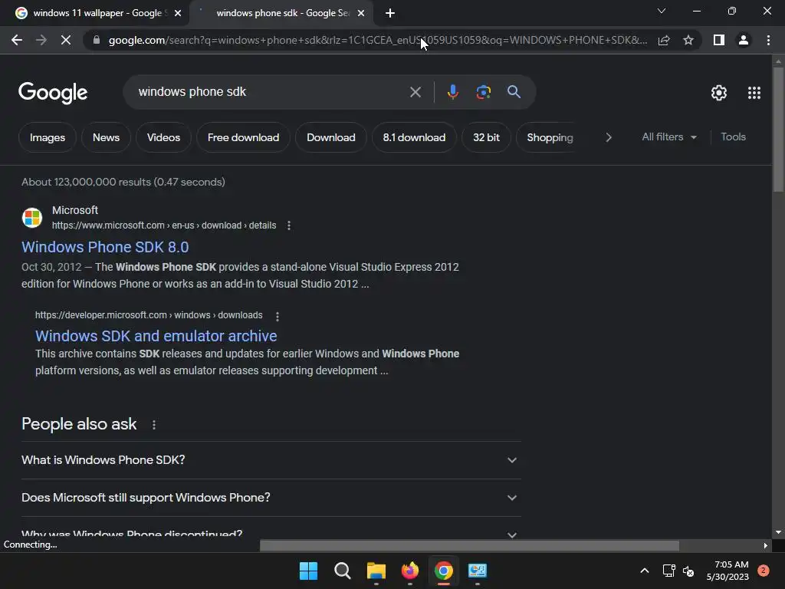
Task: Open the network status tray icon
Action: click(x=668, y=571)
